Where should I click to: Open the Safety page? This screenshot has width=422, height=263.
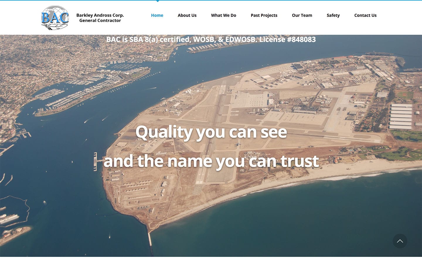coord(333,15)
